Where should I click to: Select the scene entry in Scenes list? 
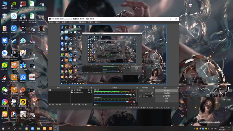point(59,90)
